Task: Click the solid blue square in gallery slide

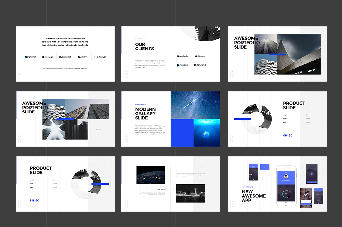Action: [182, 133]
